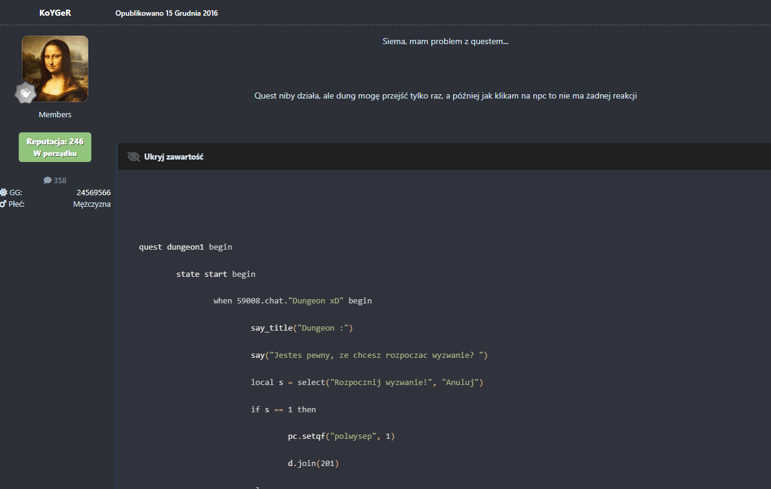Viewport: 771px width, 489px height.
Task: Toggle the crossed-eye hide content icon
Action: pyautogui.click(x=134, y=157)
